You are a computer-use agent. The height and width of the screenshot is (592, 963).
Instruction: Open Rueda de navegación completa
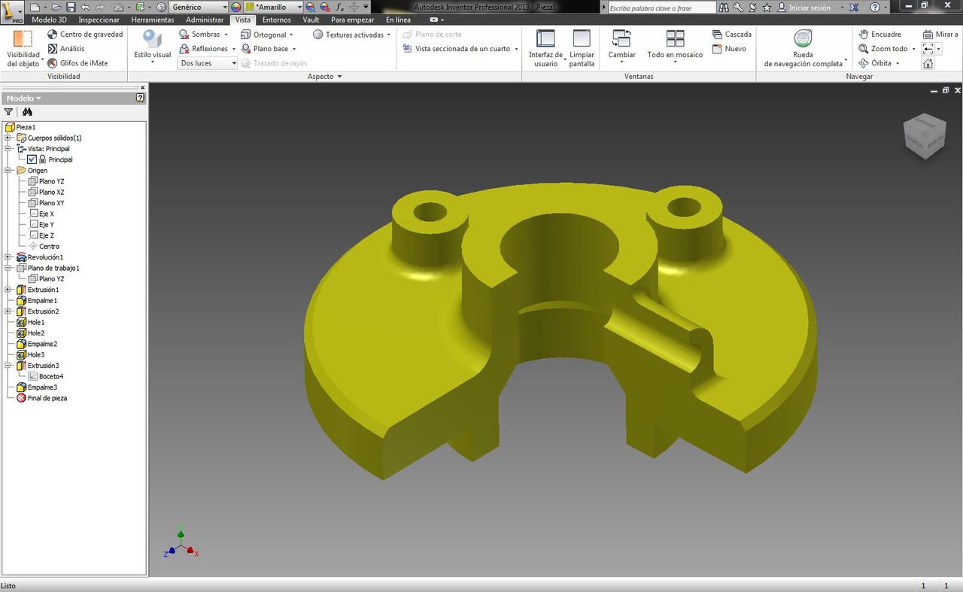coord(804,48)
